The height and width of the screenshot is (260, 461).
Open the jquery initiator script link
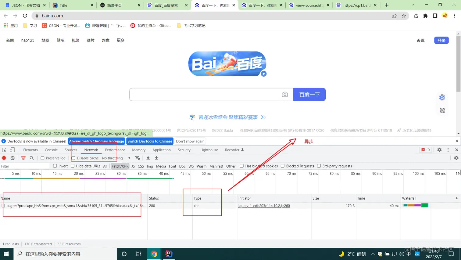click(x=264, y=206)
